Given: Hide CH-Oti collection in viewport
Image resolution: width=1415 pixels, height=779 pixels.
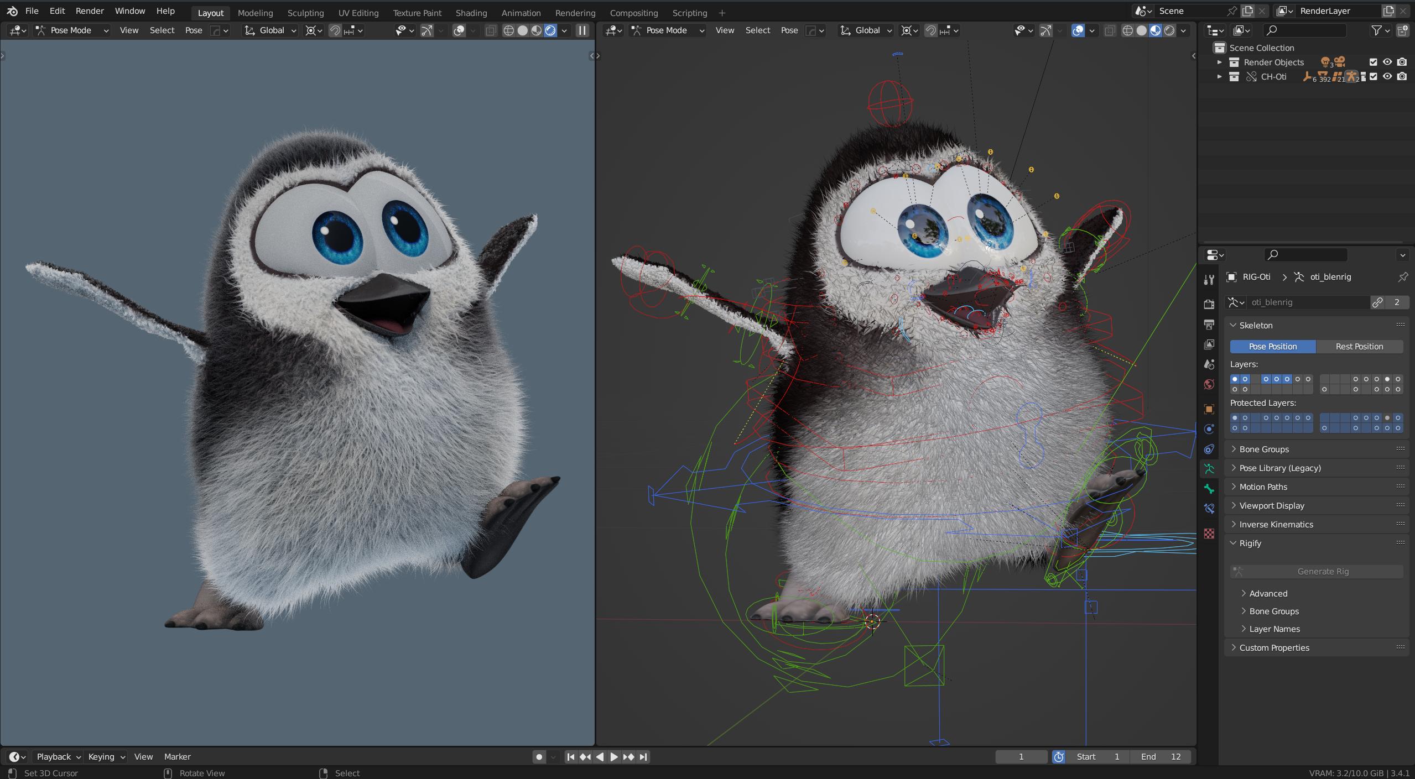Looking at the screenshot, I should click(x=1387, y=77).
